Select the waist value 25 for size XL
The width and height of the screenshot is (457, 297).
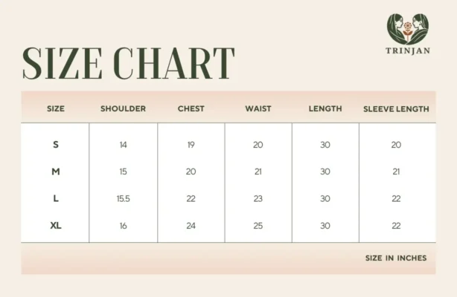click(x=258, y=226)
